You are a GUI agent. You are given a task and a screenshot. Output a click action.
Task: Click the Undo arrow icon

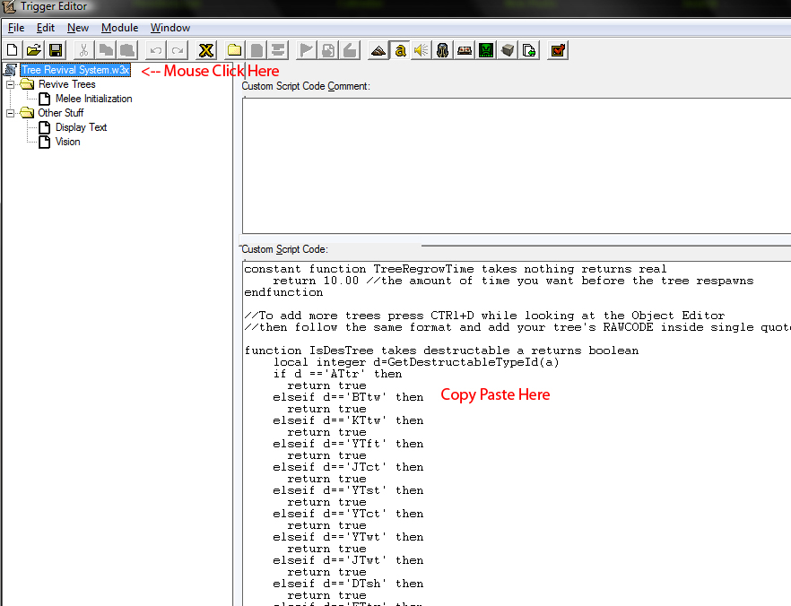coord(156,50)
